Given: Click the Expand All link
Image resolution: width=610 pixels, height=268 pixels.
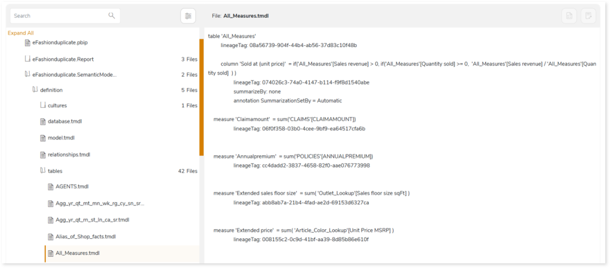Looking at the screenshot, I should point(21,33).
